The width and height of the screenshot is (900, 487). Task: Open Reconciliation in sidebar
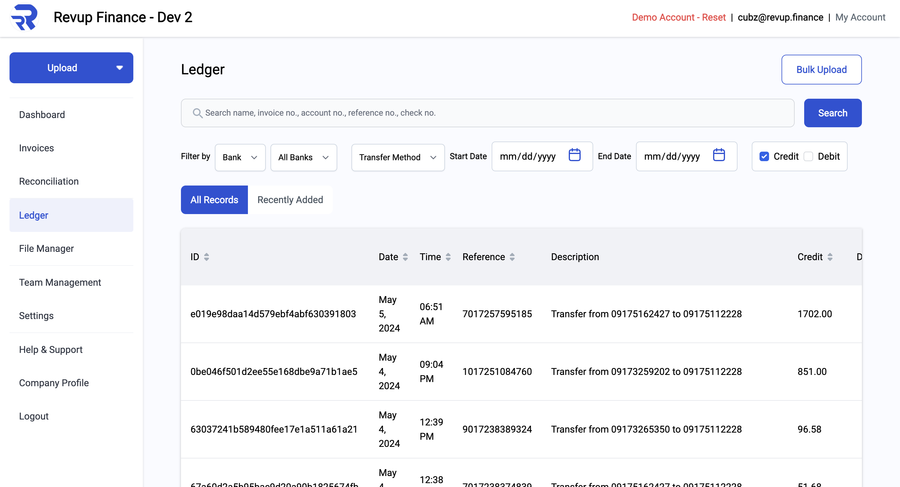pos(71,181)
